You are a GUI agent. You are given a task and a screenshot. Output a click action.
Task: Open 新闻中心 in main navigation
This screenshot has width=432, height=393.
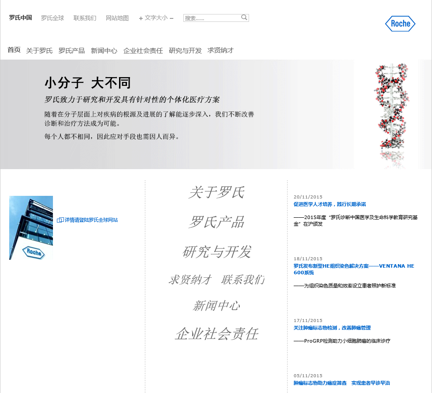104,50
